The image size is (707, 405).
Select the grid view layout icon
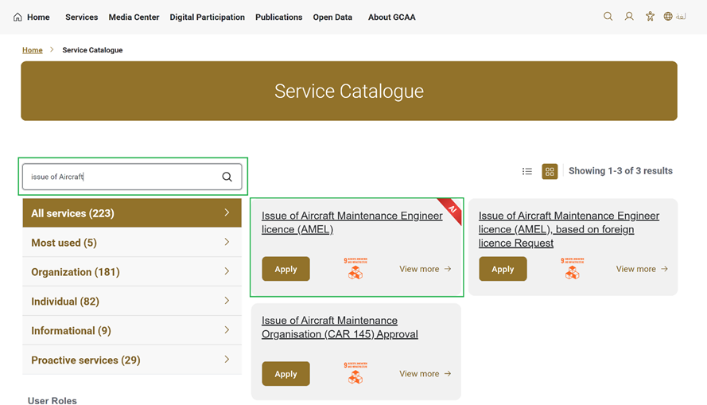pyautogui.click(x=550, y=171)
